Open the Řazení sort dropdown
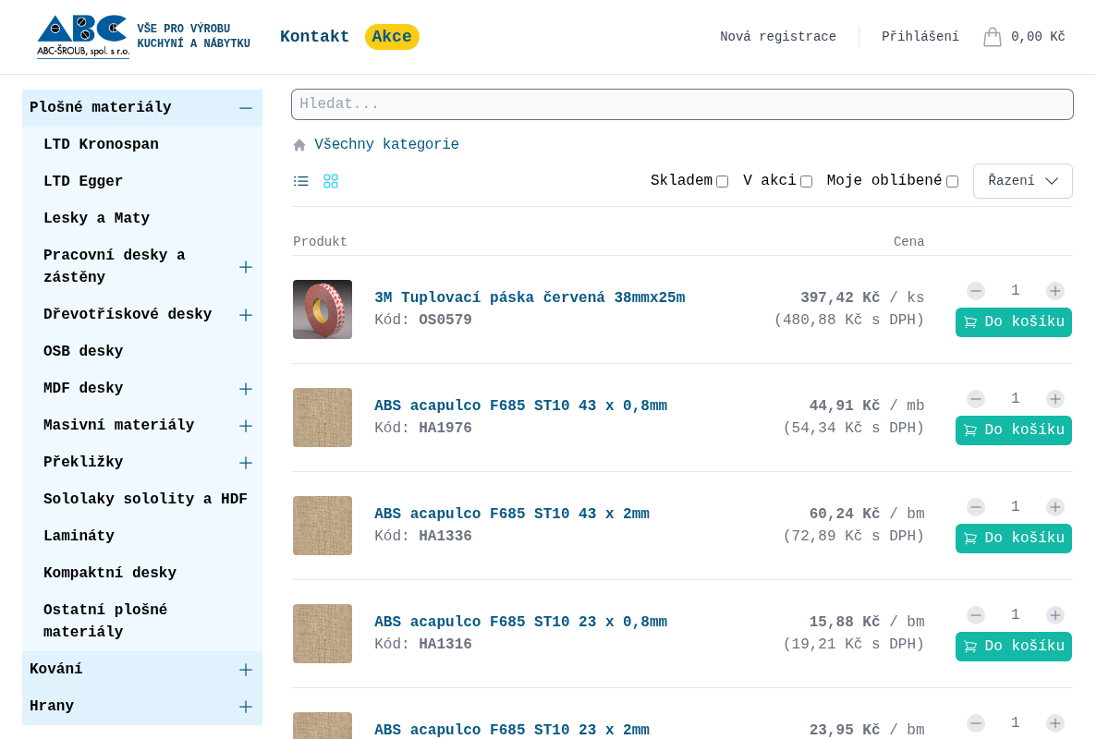Screen dimensions: 1109x739 coord(1023,181)
